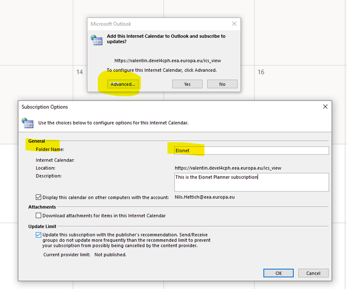Click the 'Not published.' provider limit value
Image resolution: width=347 pixels, height=289 pixels.
pos(110,255)
